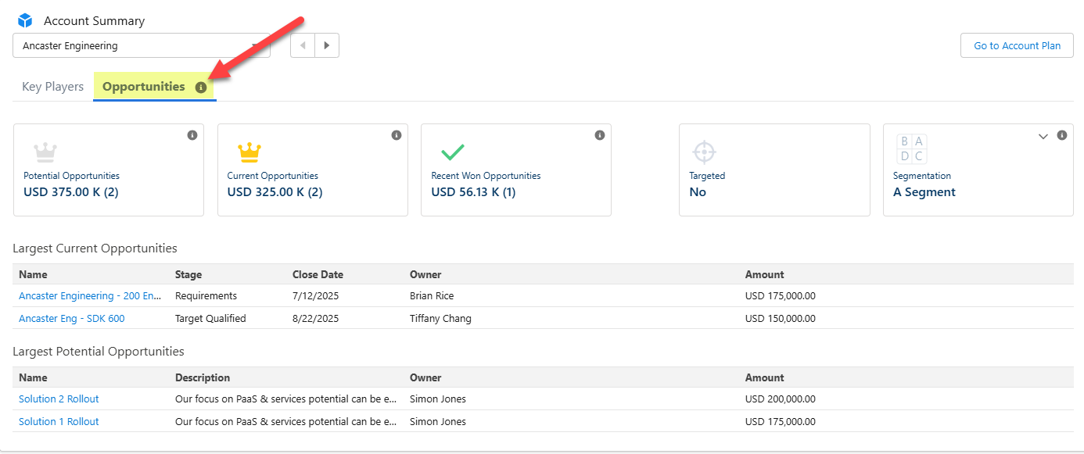Click info icon on Opportunities tab

tap(201, 88)
